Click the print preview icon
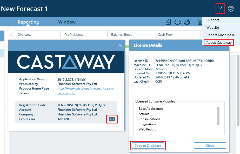The width and height of the screenshot is (240, 154). 186,22
